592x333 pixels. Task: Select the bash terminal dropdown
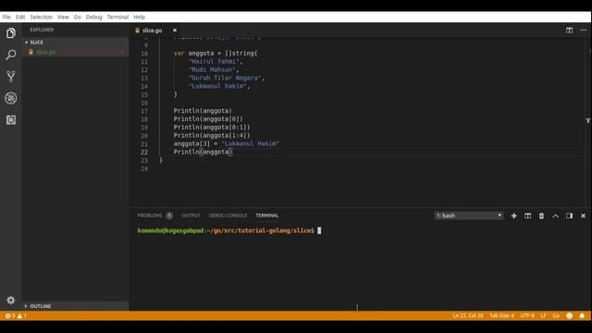[469, 216]
